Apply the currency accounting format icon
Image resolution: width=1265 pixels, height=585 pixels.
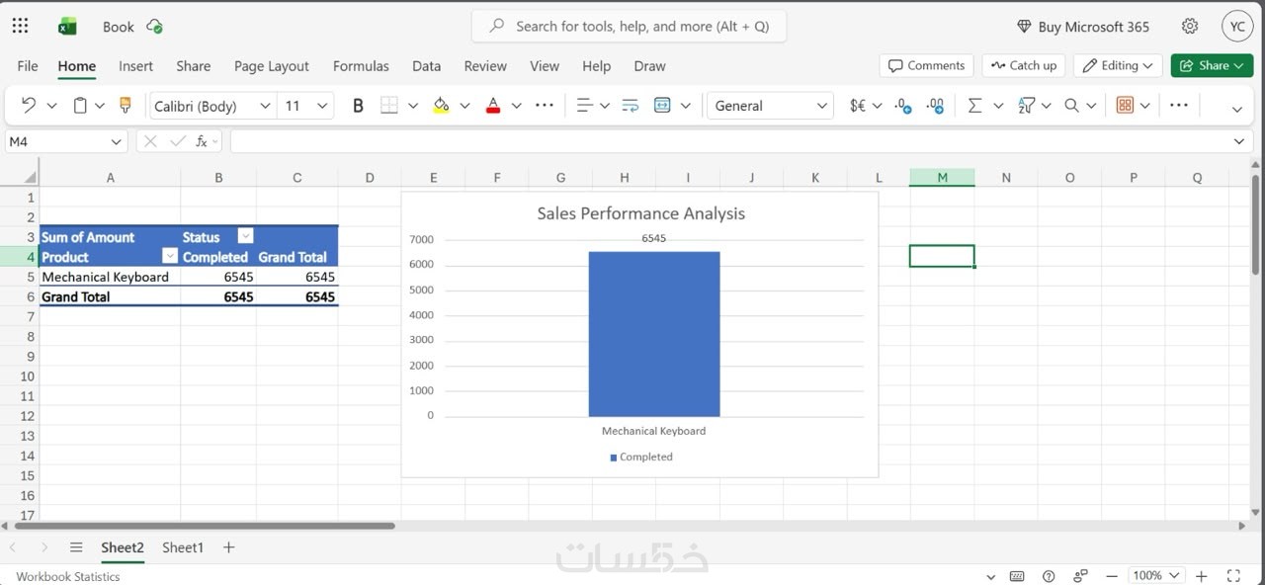pos(858,106)
